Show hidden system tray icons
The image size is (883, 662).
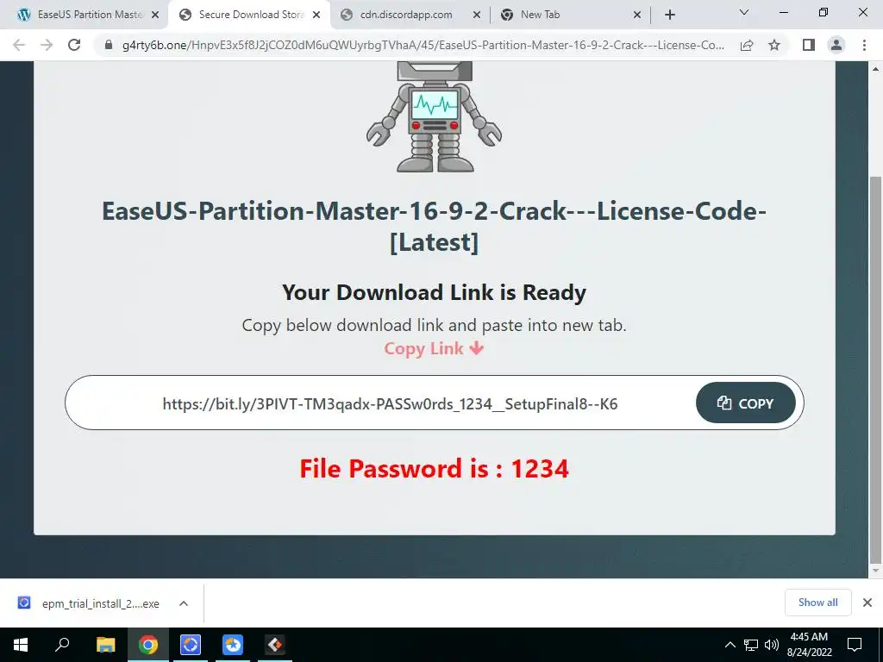[x=730, y=645]
